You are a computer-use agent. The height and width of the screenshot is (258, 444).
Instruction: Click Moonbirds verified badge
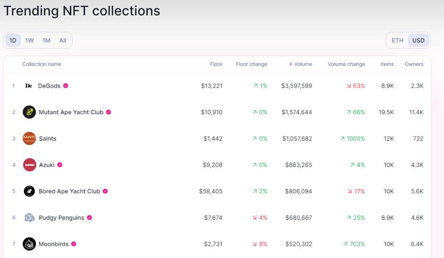point(73,244)
